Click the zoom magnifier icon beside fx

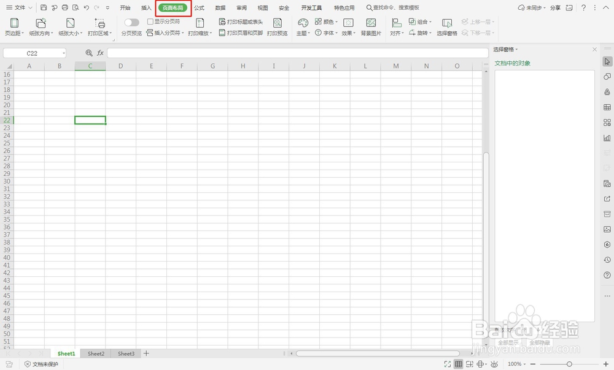[x=89, y=53]
